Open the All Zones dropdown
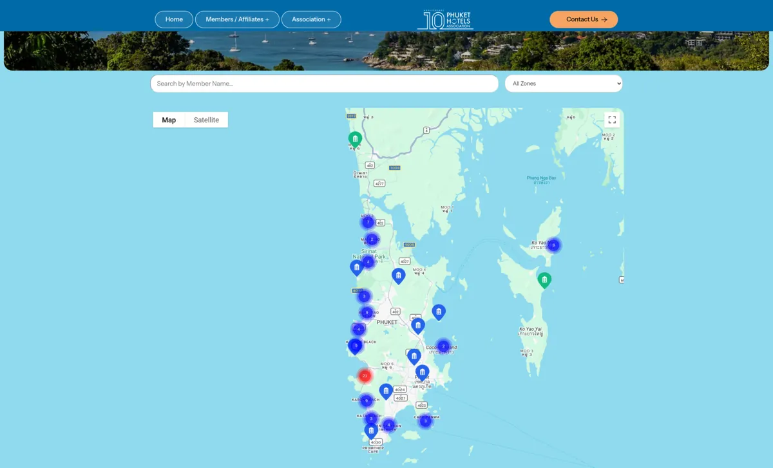 [564, 84]
